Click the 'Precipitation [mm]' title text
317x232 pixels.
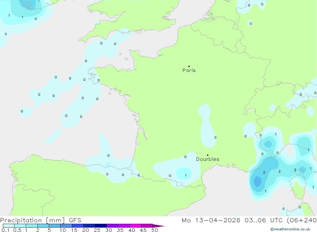point(32,220)
